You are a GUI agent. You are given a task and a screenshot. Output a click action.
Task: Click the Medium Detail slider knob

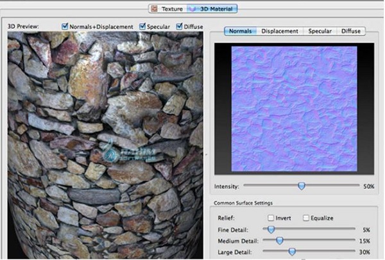(279, 240)
